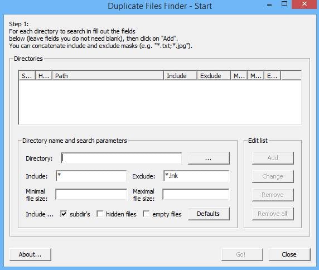Maximize the Duplicate Files Finder window
This screenshot has height=270, width=319.
tap(284, 4)
